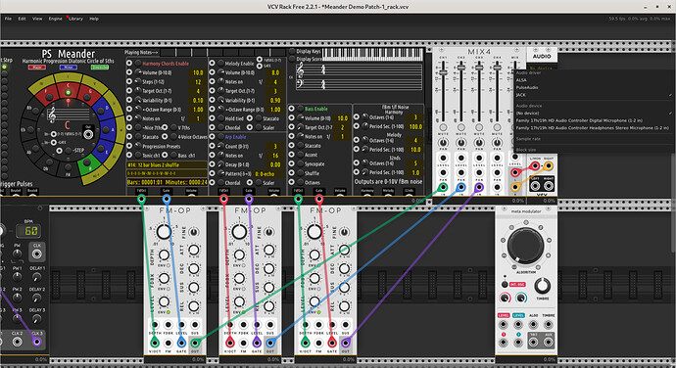
Task: Click Meander circle Out jack
Action: pos(88,135)
